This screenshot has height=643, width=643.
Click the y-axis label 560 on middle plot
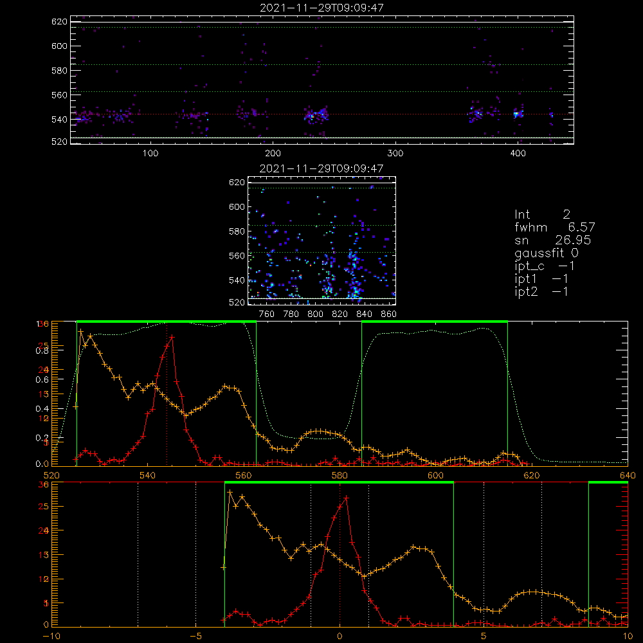(x=237, y=255)
